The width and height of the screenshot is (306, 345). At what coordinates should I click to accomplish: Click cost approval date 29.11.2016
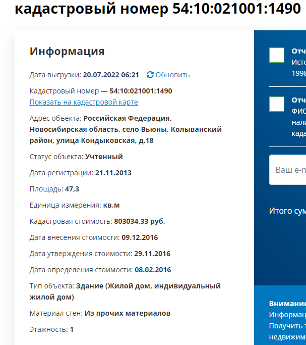(x=152, y=254)
